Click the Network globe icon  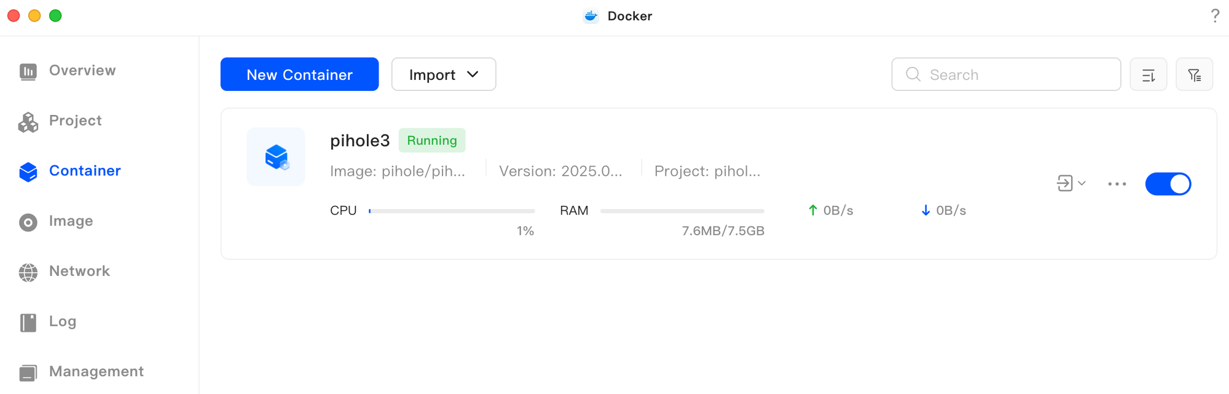28,272
